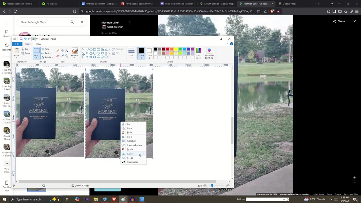The width and height of the screenshot is (361, 203).
Task: Click the Brushes tool icon
Action: (x=75, y=51)
